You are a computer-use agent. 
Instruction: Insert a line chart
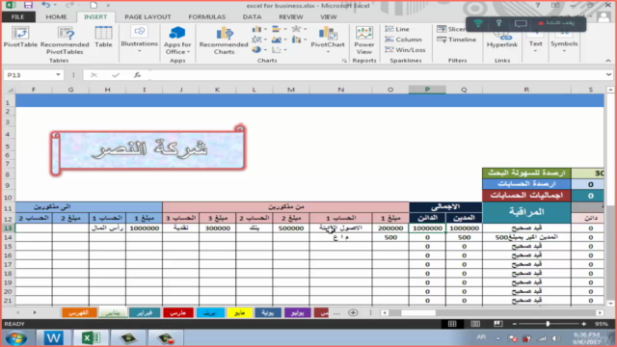259,40
